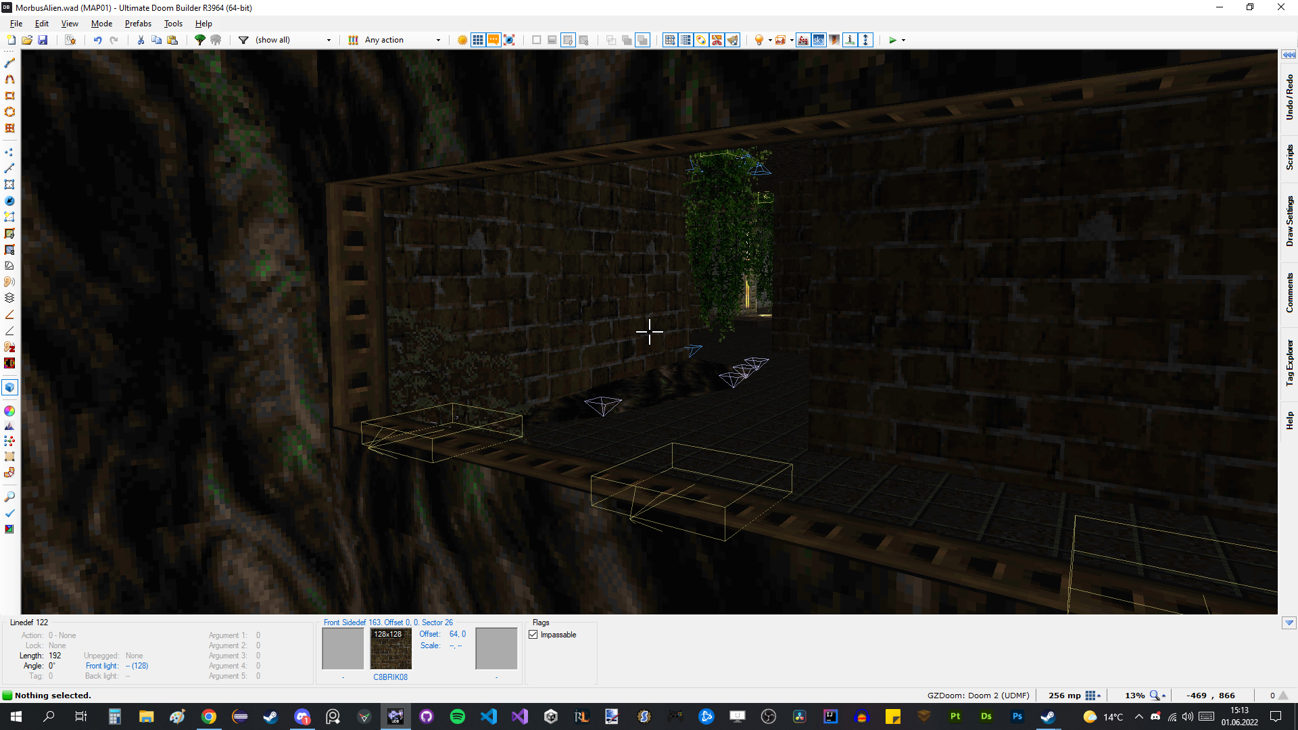Toggle full brightness sun icon

tap(462, 40)
